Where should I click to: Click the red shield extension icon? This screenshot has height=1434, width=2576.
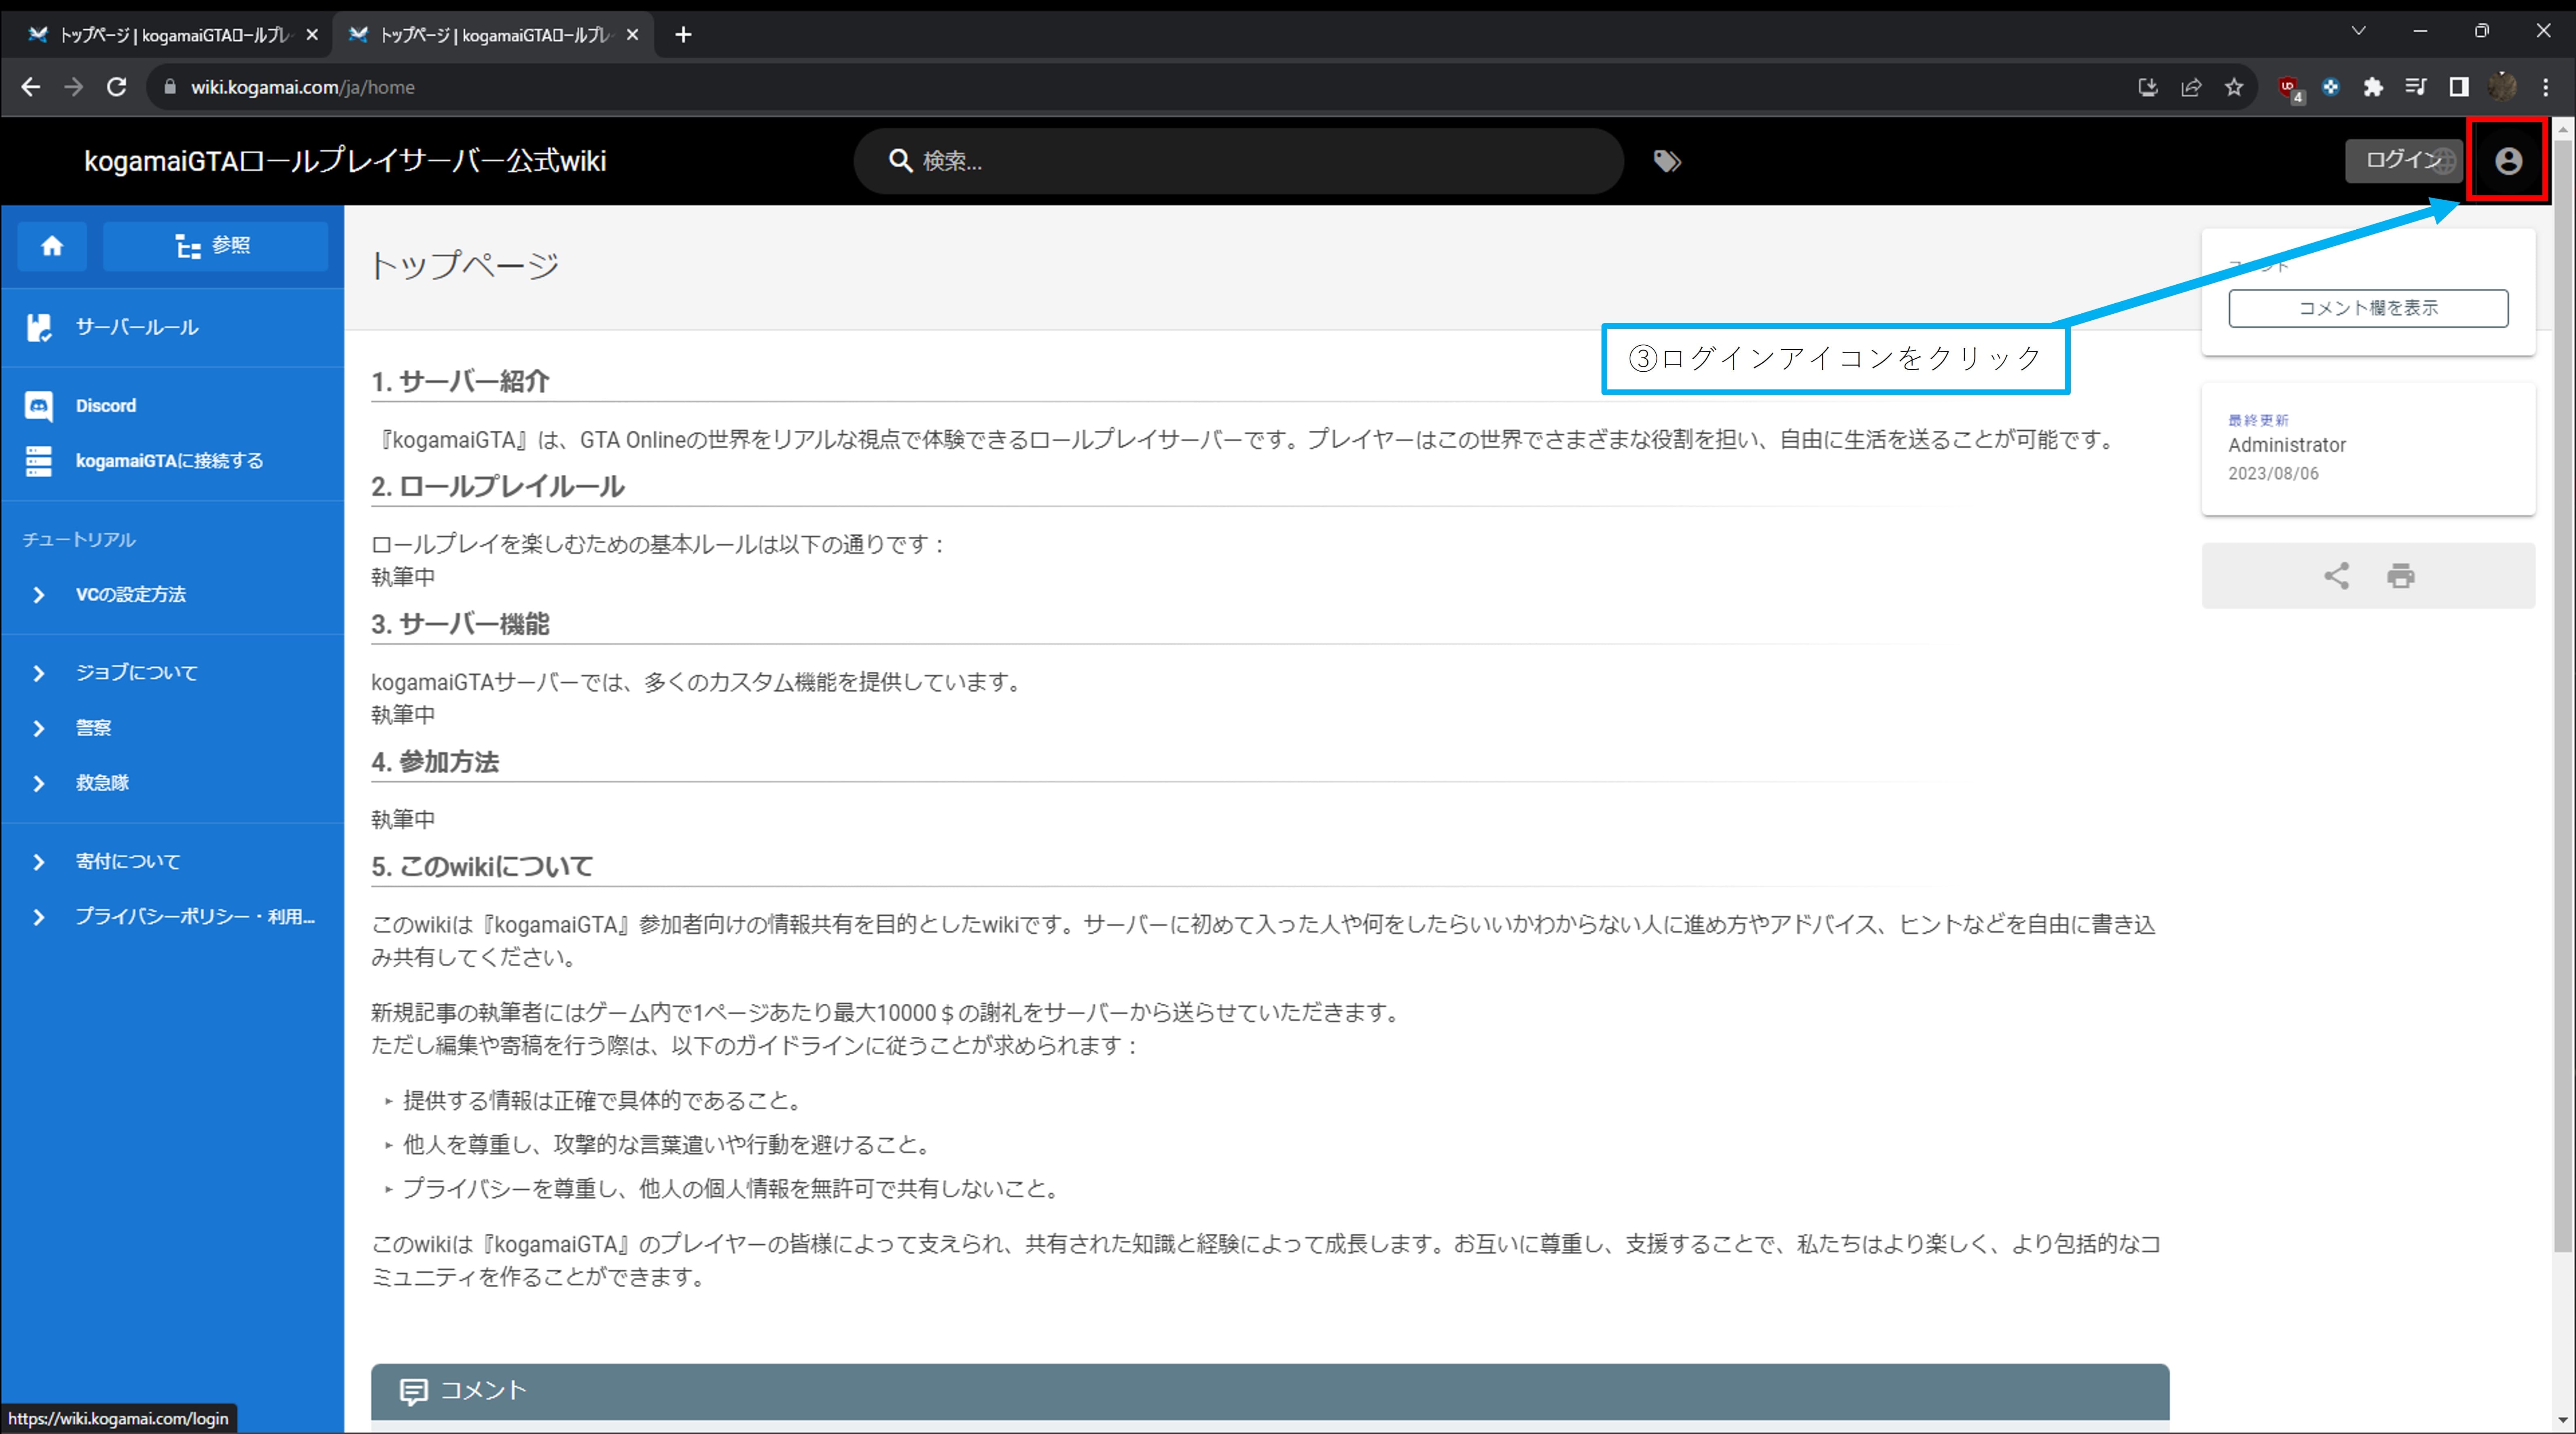[2289, 88]
